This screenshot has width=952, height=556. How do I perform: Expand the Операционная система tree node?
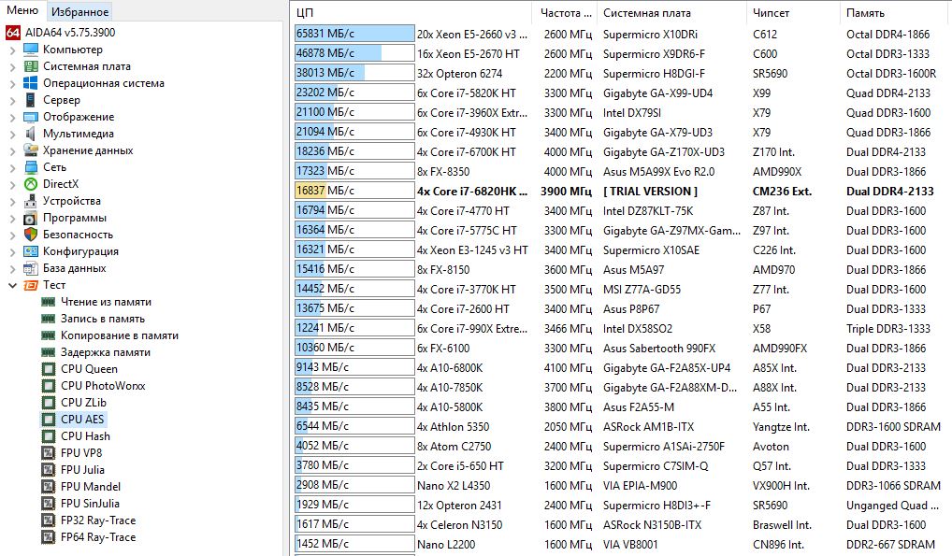[x=13, y=83]
